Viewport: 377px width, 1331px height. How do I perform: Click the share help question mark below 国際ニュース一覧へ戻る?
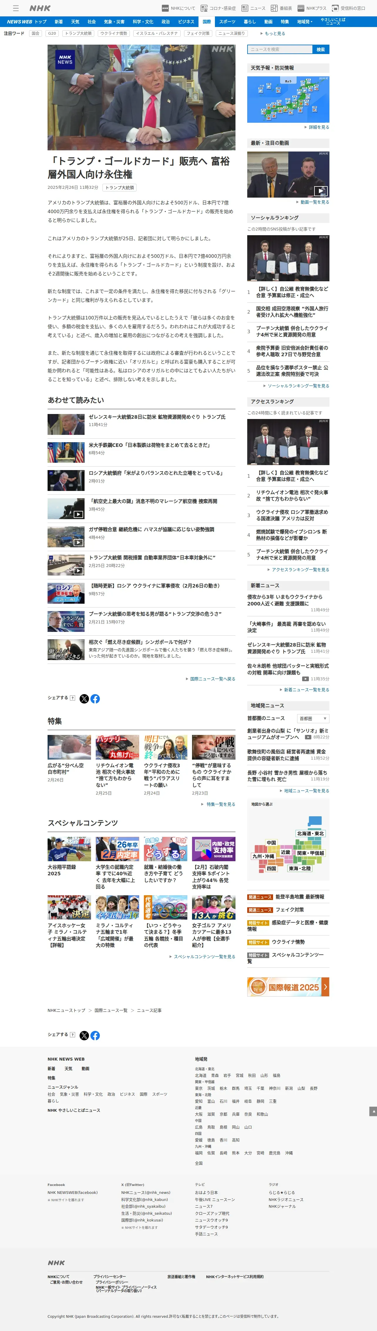[72, 698]
